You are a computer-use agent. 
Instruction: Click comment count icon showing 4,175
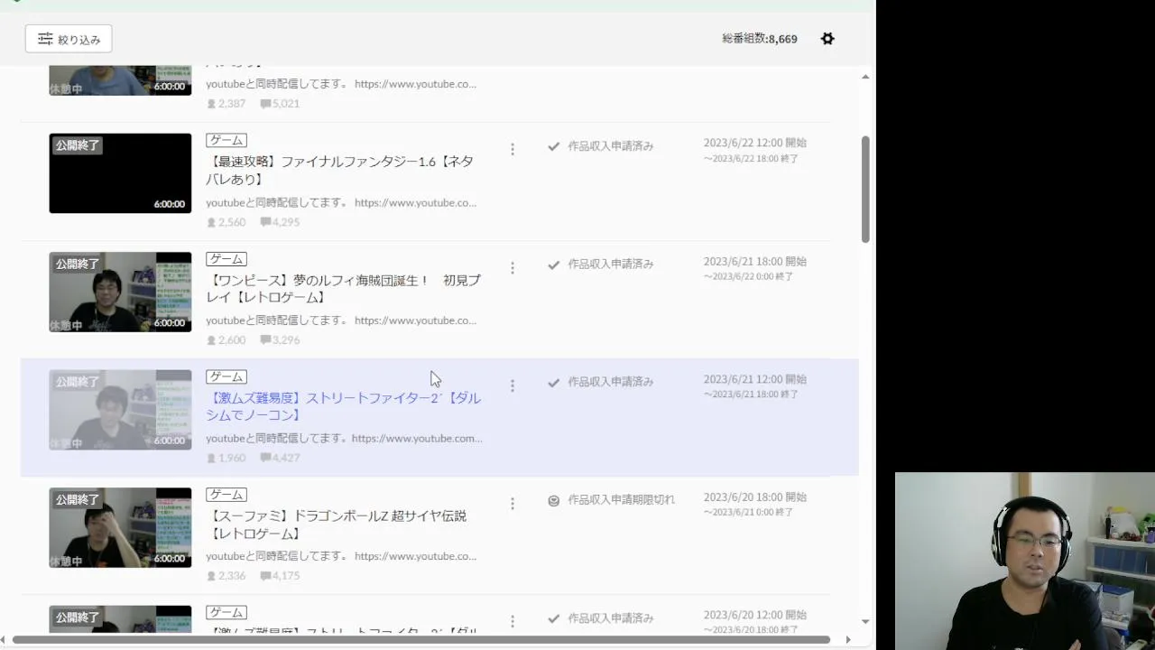tap(265, 576)
